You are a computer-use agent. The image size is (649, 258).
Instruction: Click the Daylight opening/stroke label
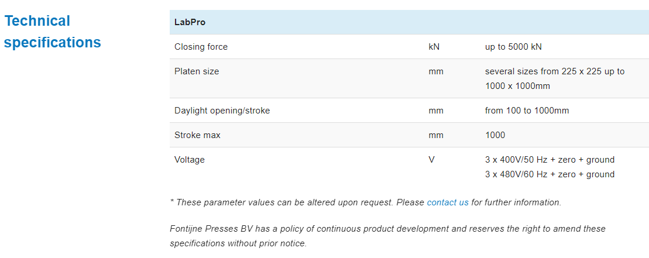(x=222, y=111)
